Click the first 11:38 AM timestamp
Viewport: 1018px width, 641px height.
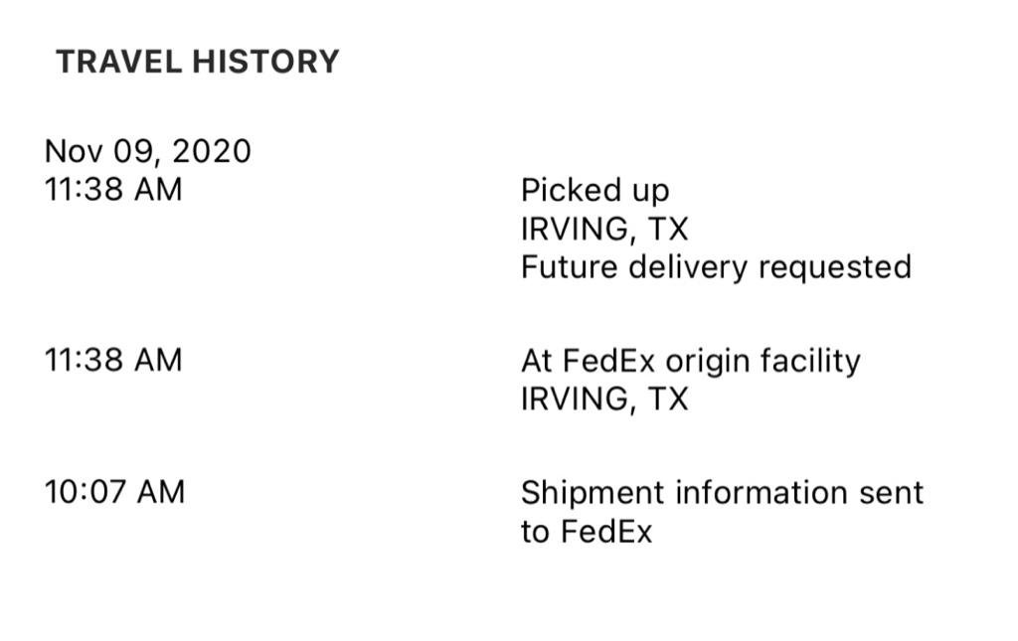pyautogui.click(x=113, y=190)
